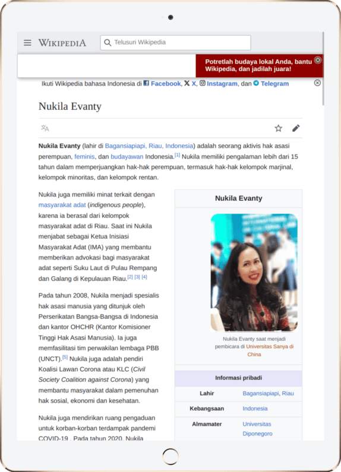Focus the Telusuri Wikipedia search field
Screen dimensions: 341x472
click(175, 42)
